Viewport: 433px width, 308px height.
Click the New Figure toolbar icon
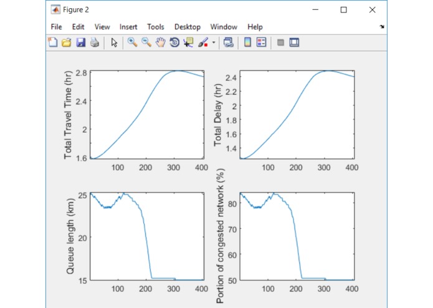tap(53, 42)
